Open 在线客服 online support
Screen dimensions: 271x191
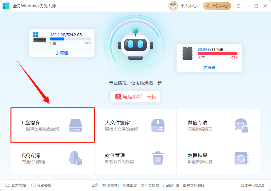pos(44,185)
